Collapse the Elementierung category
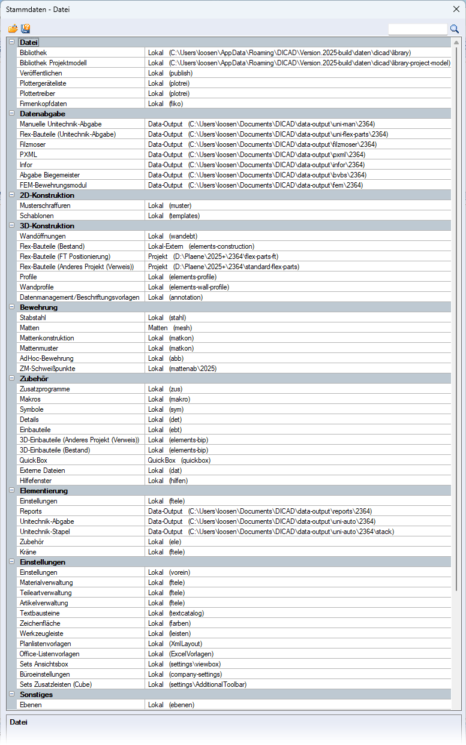Screen dimensions: 466x745 click(x=11, y=490)
